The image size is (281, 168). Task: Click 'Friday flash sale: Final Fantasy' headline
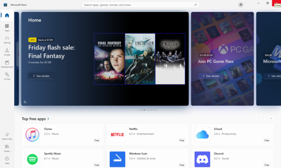(52, 52)
